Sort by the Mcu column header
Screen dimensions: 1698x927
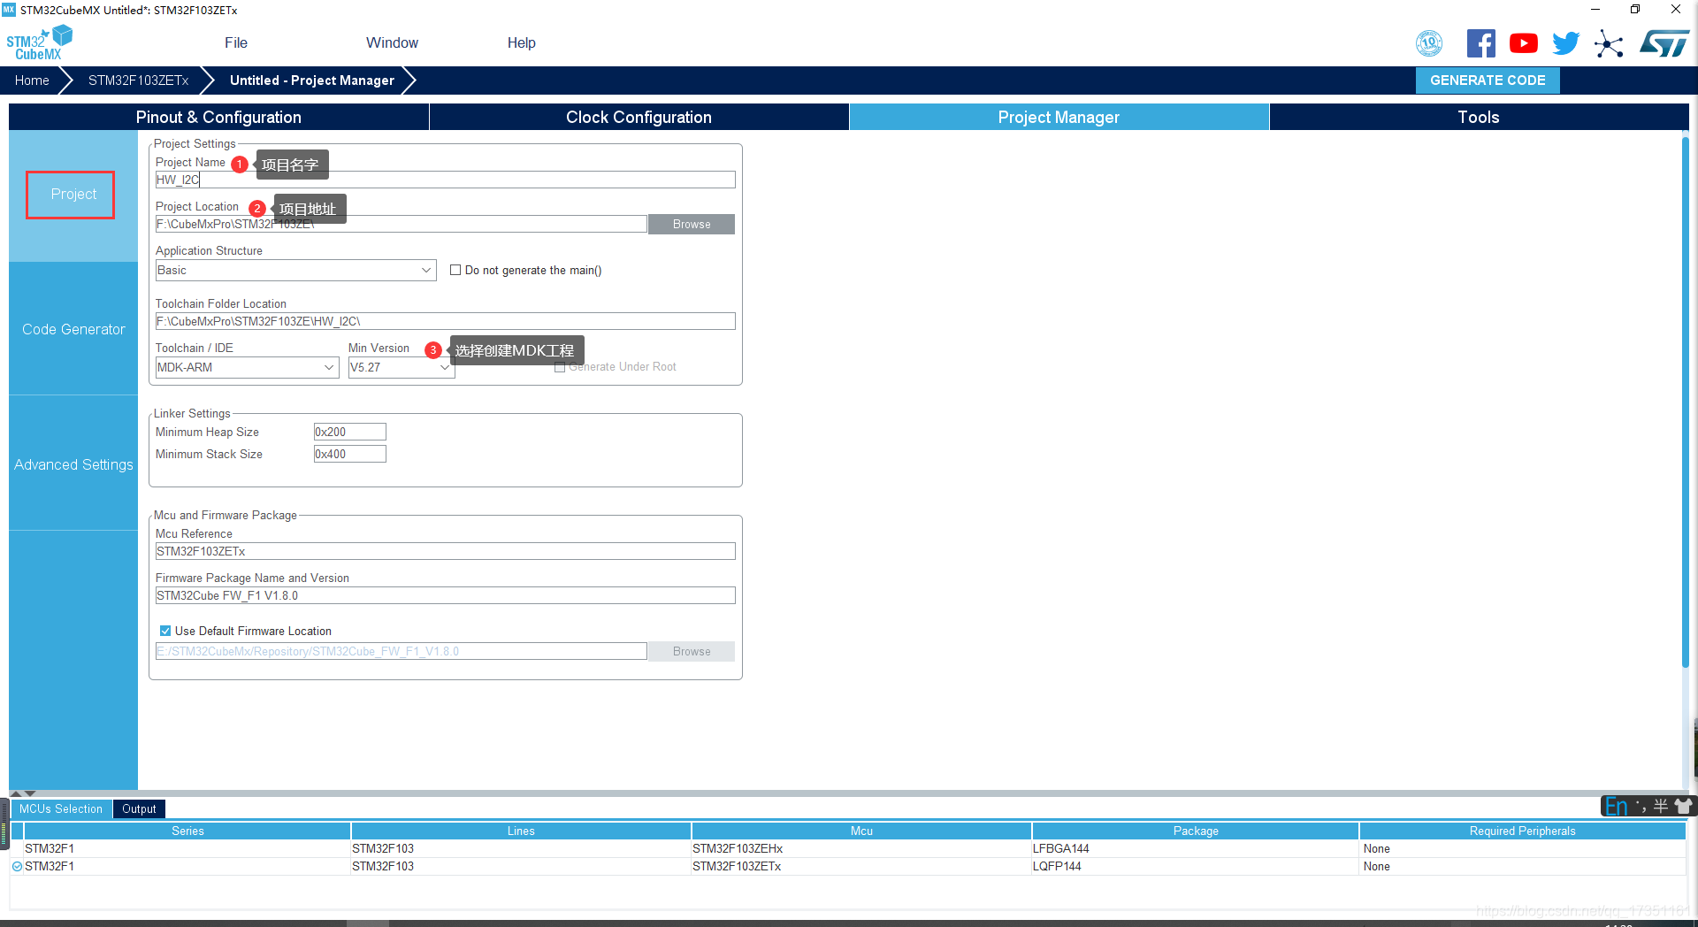(x=861, y=831)
